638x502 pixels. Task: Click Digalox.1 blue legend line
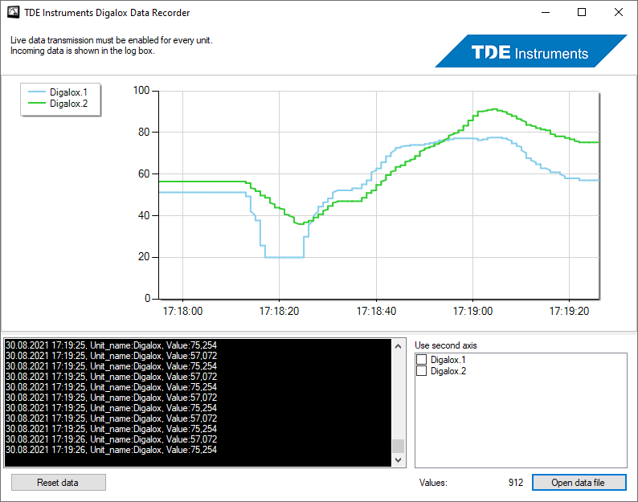click(x=37, y=92)
